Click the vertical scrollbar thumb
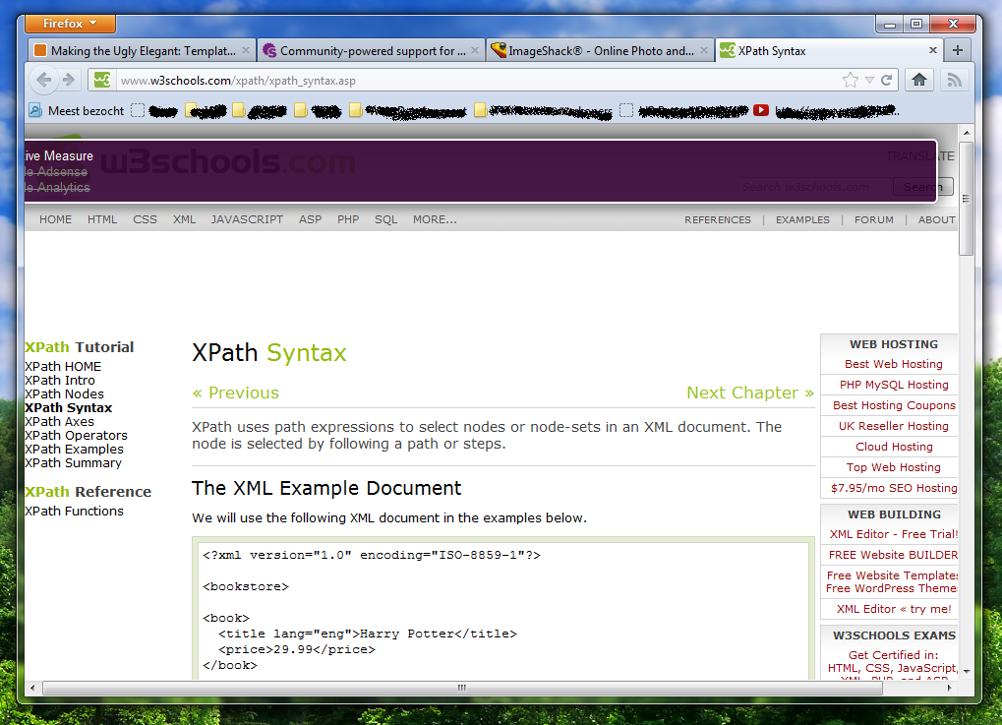The width and height of the screenshot is (1002, 725). click(x=967, y=198)
